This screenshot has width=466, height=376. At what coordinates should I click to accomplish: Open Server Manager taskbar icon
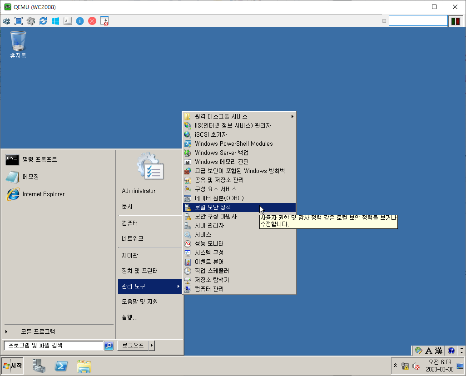pyautogui.click(x=39, y=366)
